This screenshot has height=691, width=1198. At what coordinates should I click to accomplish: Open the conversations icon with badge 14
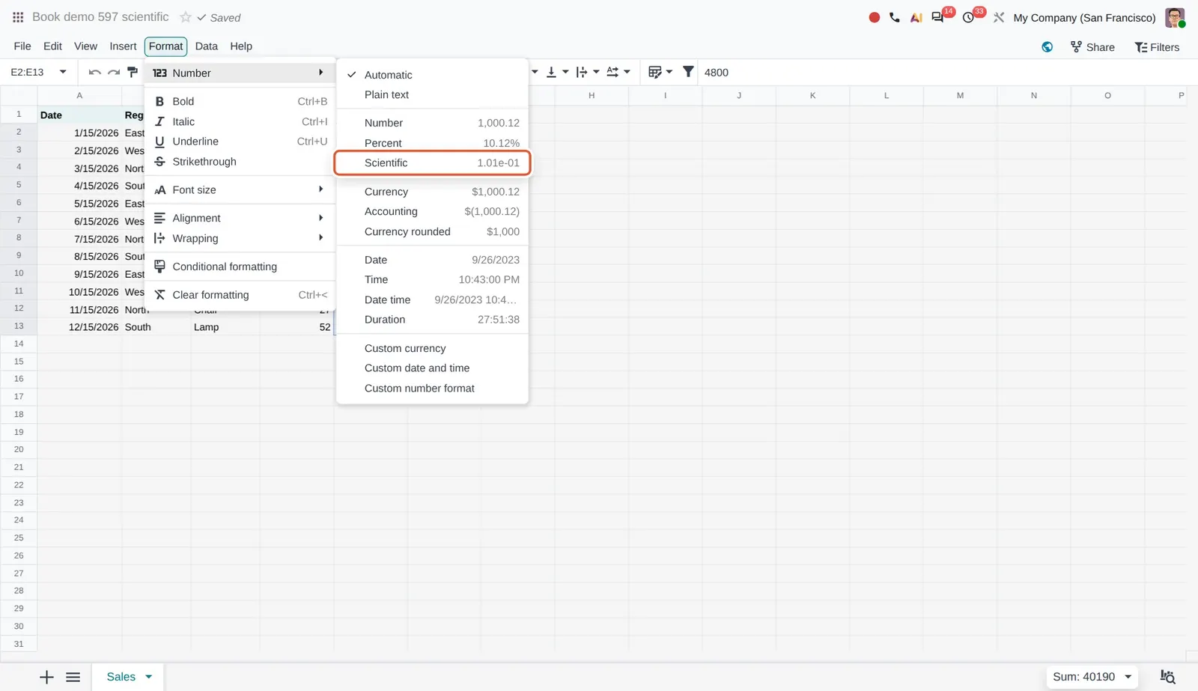(937, 17)
